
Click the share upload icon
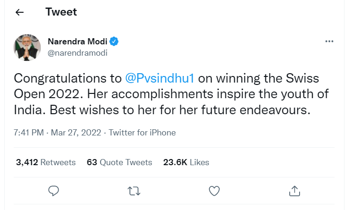click(294, 191)
